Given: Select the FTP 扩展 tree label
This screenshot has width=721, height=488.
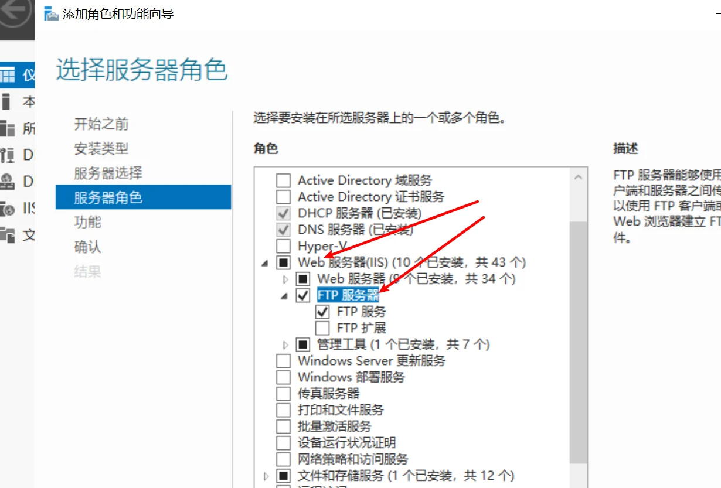Looking at the screenshot, I should [x=362, y=327].
